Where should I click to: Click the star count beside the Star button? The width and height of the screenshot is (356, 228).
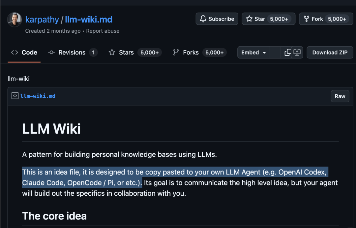(279, 19)
